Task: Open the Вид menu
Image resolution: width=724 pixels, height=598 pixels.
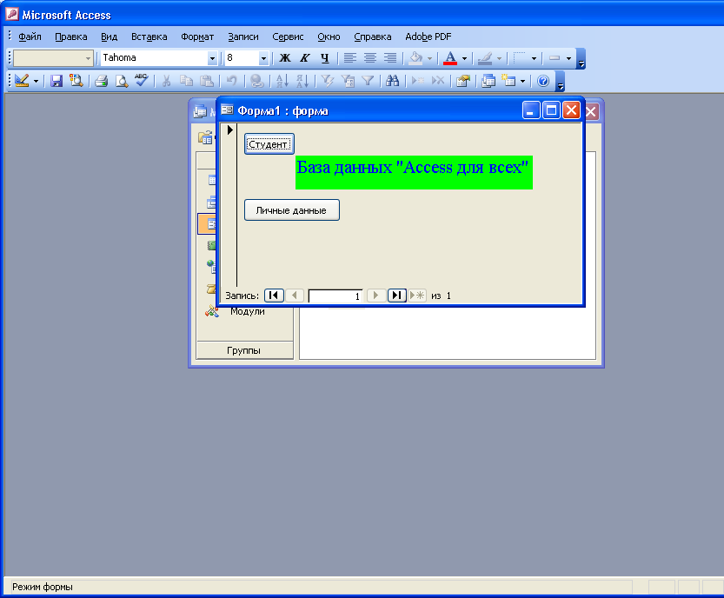Action: pos(109,37)
